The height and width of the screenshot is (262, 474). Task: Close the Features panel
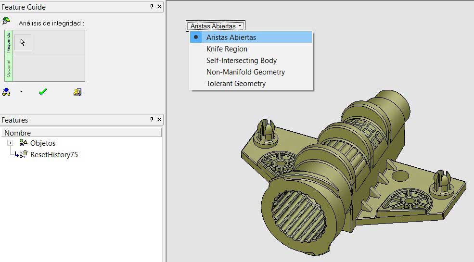160,120
